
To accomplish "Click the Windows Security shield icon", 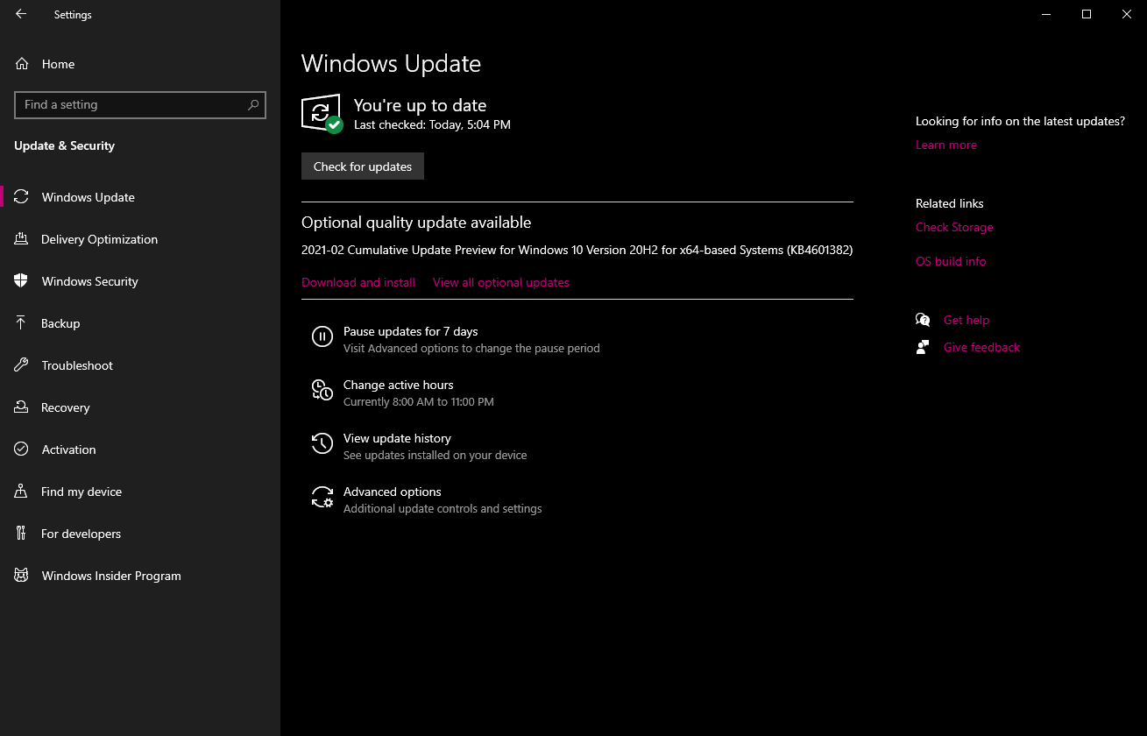I will 22,281.
